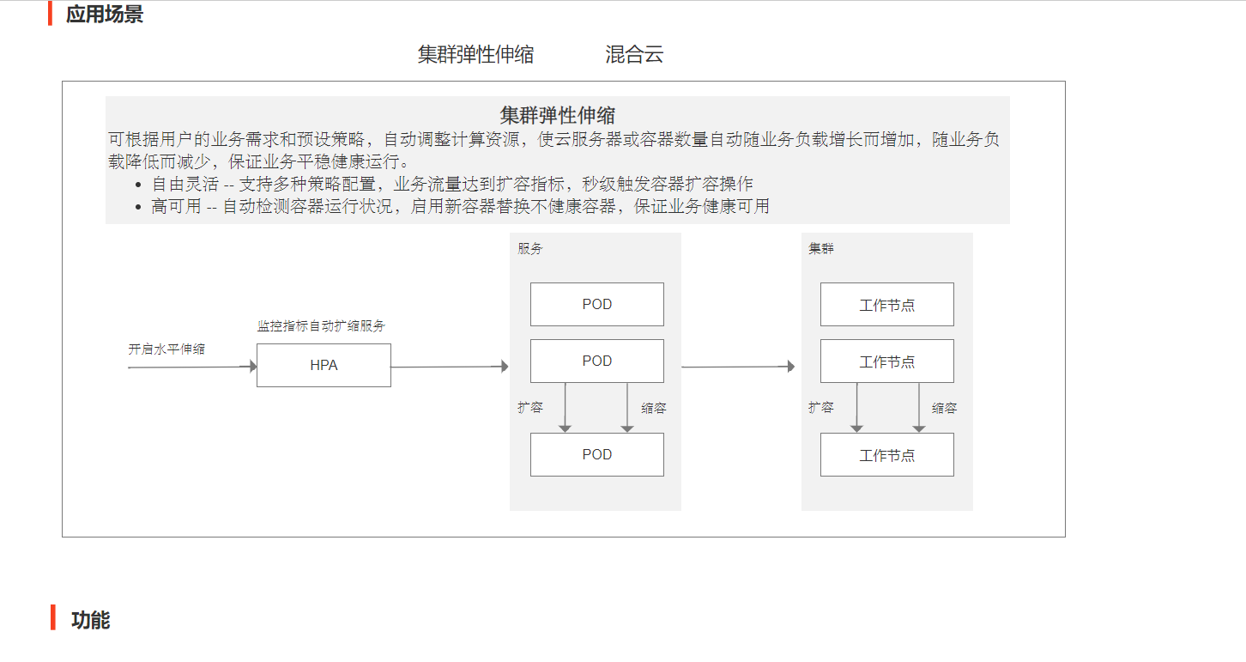Click the bold 集群弹性伸缩 title in gray panel
1246x662 pixels.
coord(558,115)
